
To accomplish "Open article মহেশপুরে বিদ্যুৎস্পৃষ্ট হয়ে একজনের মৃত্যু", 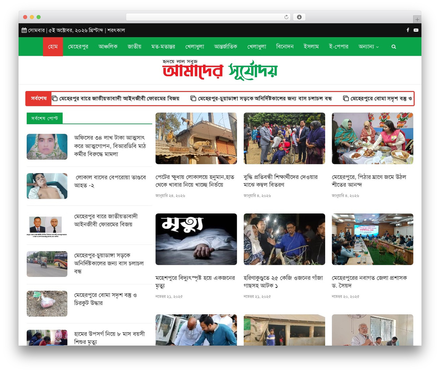I will pyautogui.click(x=195, y=282).
